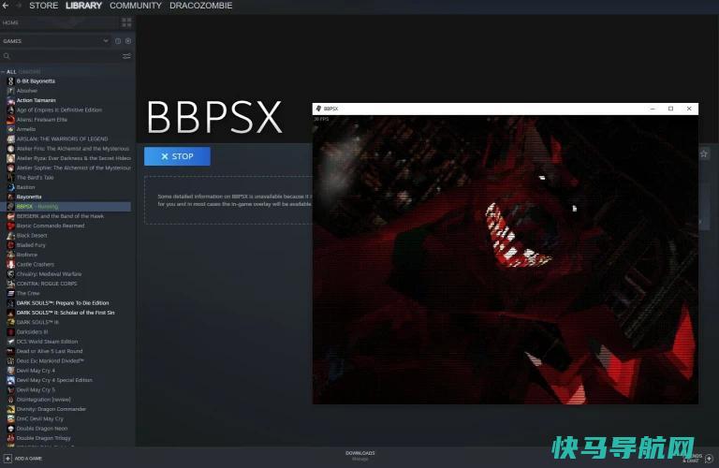Click inside the BBPSX game window

[506, 259]
